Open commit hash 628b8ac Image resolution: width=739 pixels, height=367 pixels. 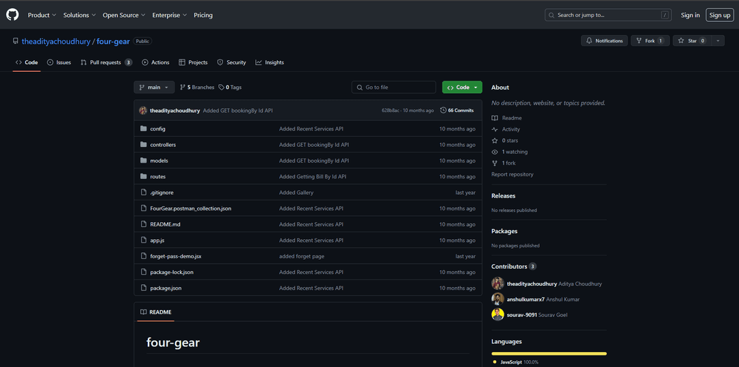[390, 111]
